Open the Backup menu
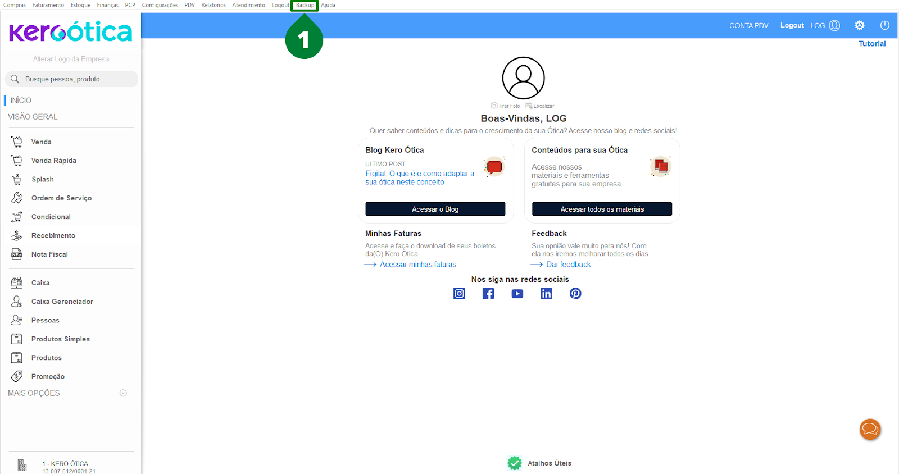The height and width of the screenshot is (474, 899). [305, 5]
